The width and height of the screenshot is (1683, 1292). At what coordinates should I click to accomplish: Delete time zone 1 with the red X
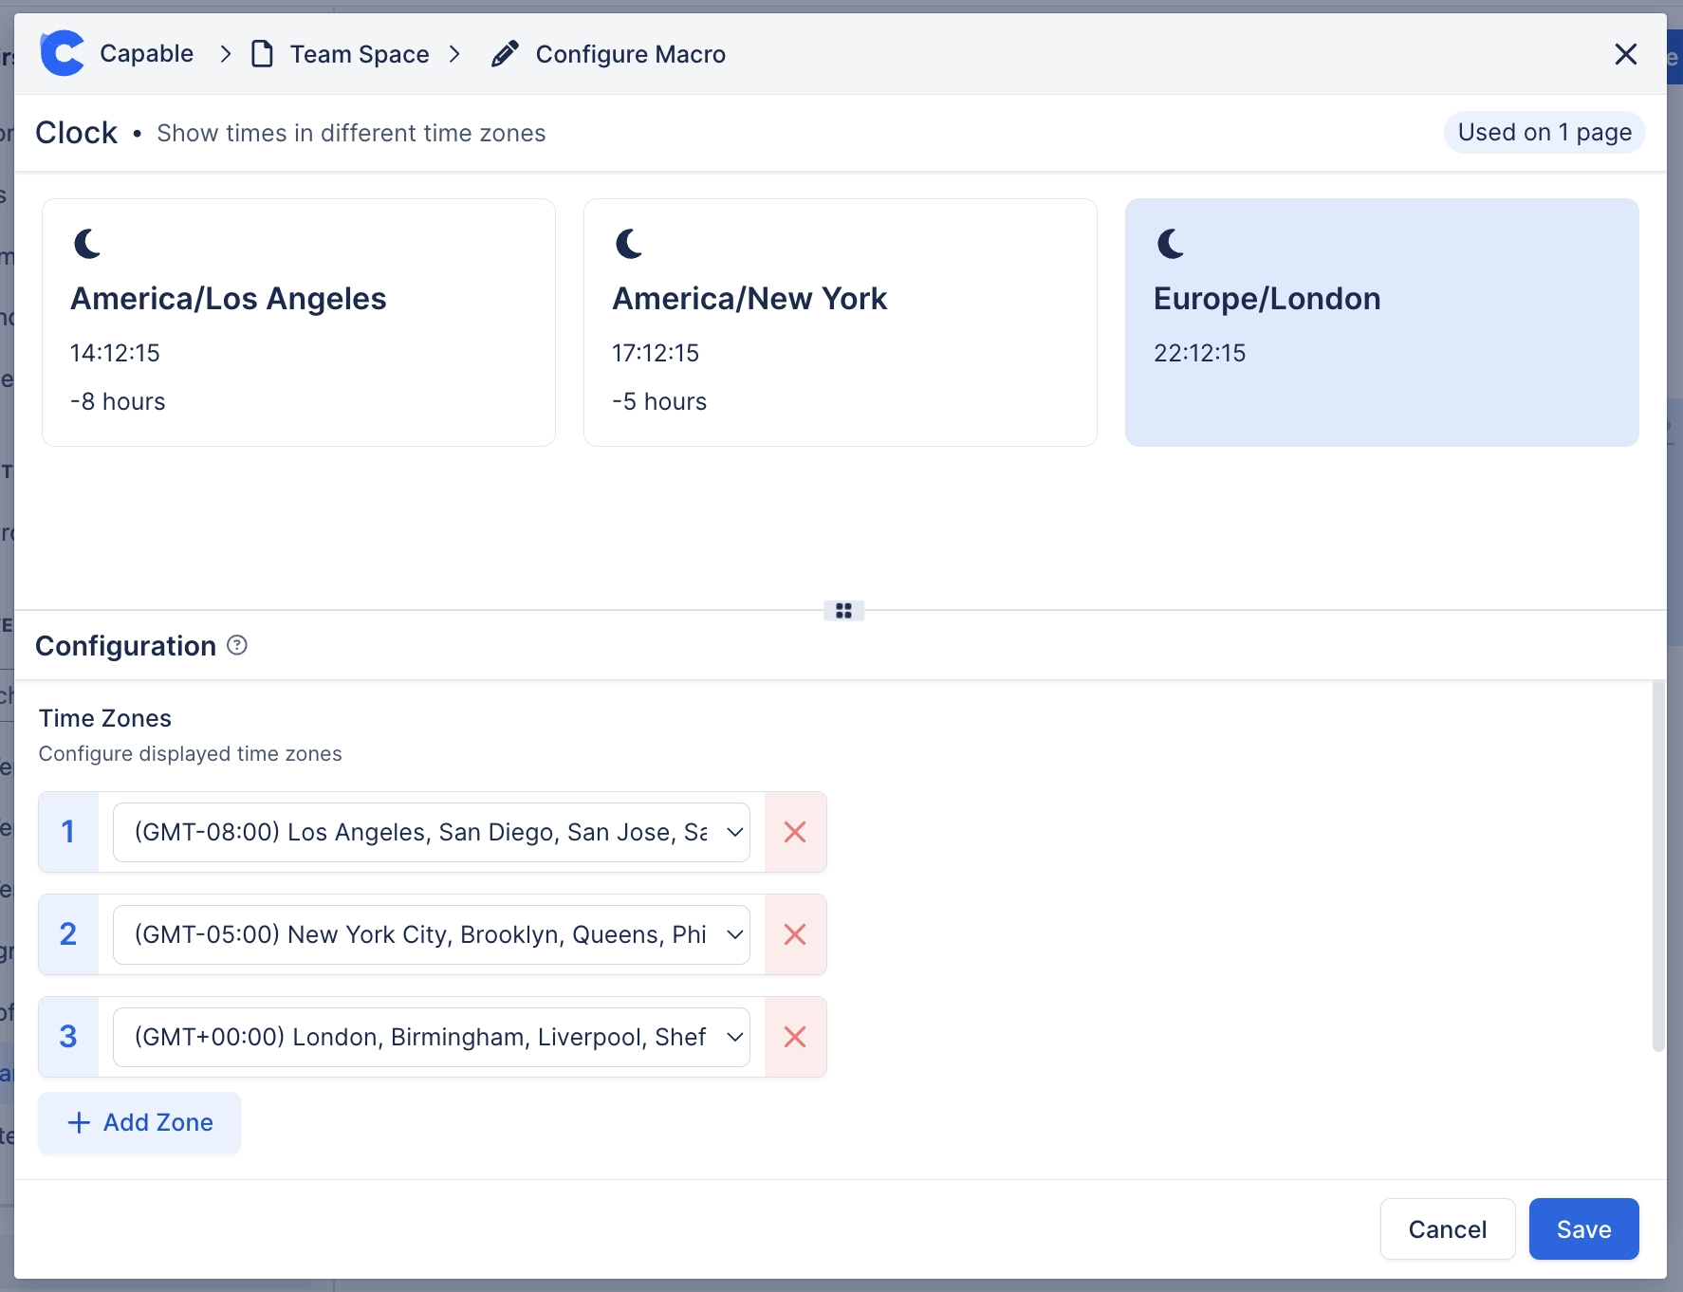pyautogui.click(x=795, y=832)
